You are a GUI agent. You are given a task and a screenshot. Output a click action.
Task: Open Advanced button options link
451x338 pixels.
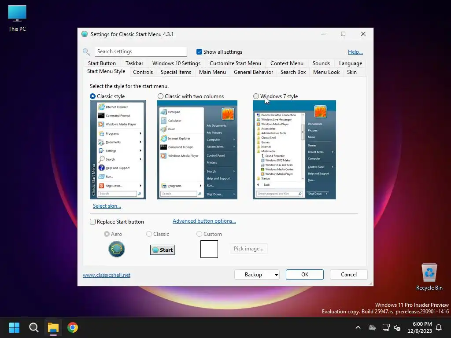click(204, 221)
